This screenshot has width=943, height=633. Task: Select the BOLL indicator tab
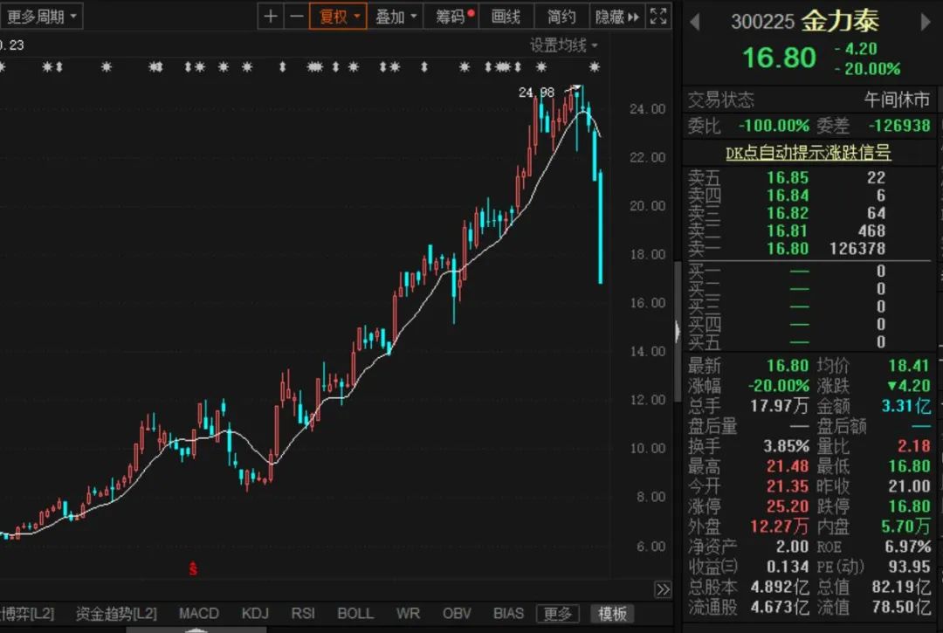click(x=354, y=613)
